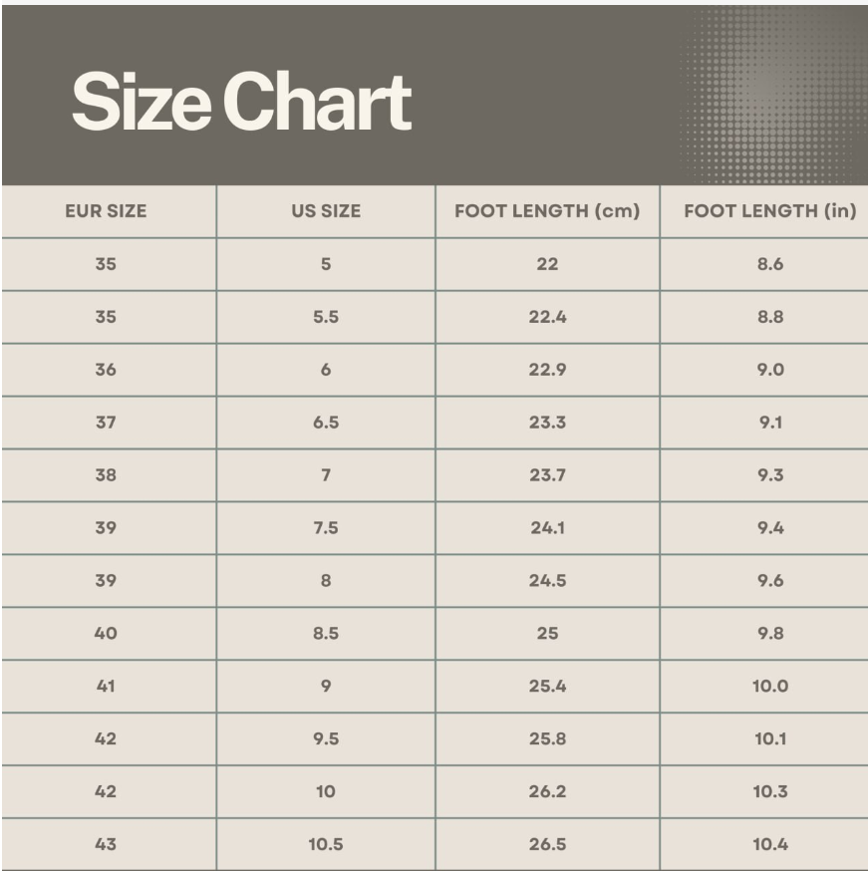Click the EUR size 41 cell

[106, 687]
